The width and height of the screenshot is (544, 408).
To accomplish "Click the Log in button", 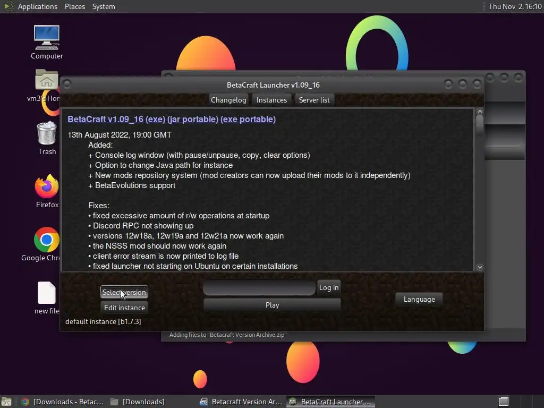I will [x=328, y=287].
